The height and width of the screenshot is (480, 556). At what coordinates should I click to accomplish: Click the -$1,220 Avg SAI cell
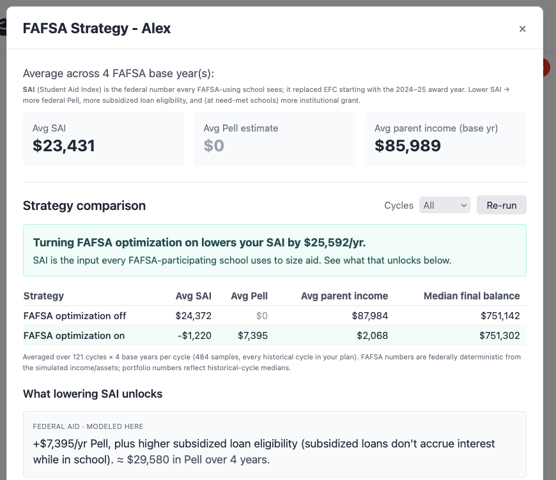coord(194,336)
